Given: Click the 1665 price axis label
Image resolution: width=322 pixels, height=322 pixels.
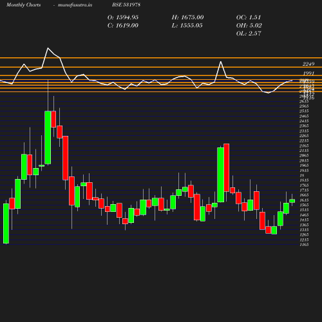Looking at the screenshot, I should [x=304, y=195].
